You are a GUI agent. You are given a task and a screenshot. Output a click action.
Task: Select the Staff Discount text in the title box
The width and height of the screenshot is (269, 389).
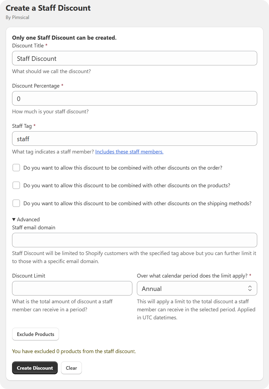[36, 58]
